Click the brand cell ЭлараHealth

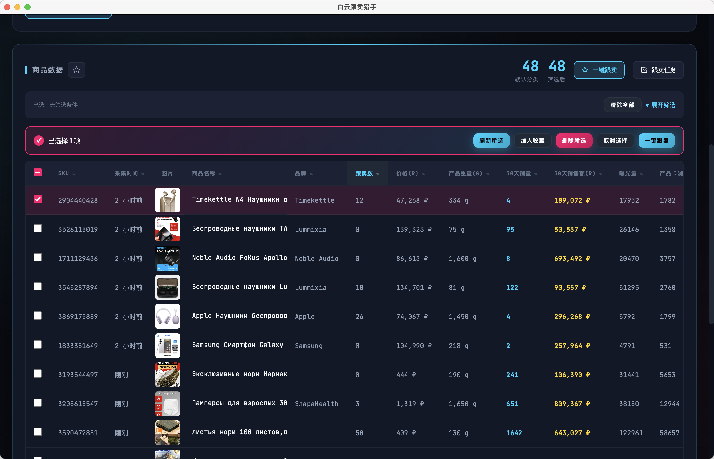coord(316,404)
